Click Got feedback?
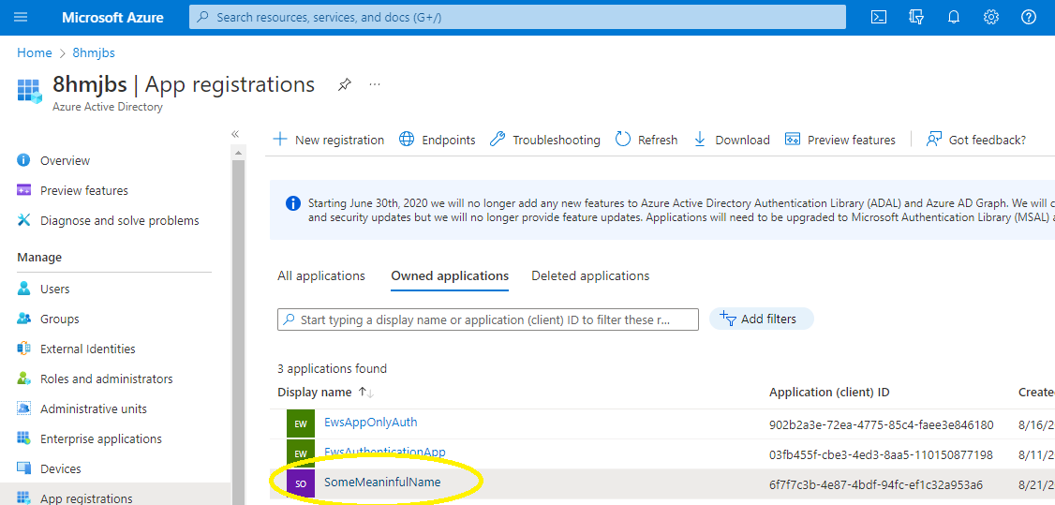 (975, 140)
